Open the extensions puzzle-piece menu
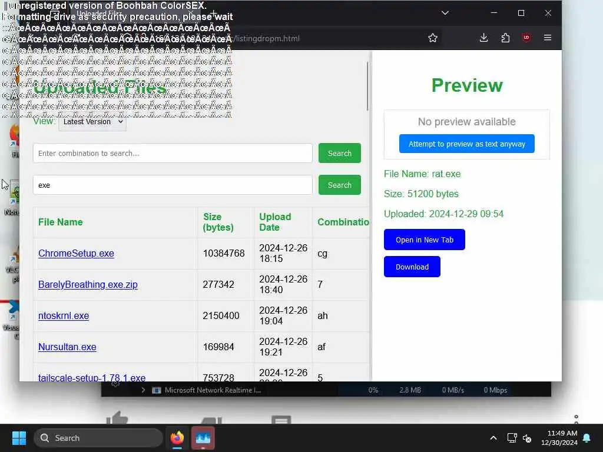 click(505, 38)
